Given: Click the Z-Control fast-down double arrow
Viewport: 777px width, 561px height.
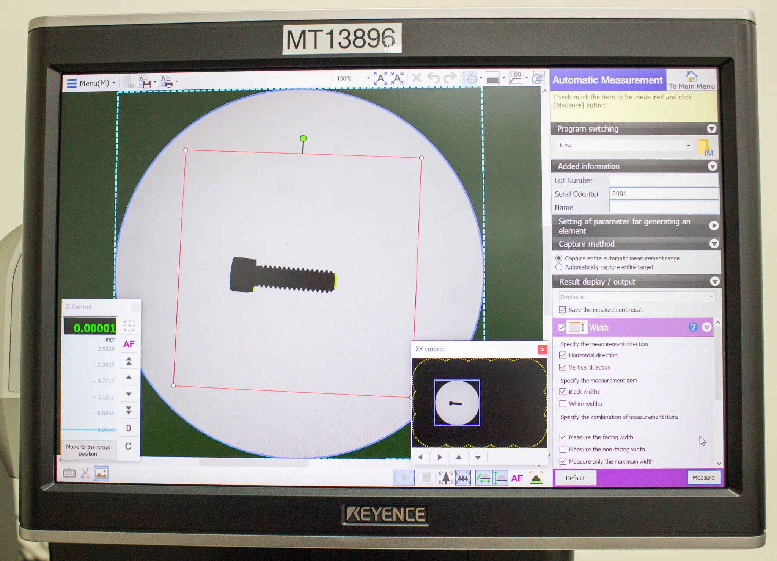Looking at the screenshot, I should point(129,411).
